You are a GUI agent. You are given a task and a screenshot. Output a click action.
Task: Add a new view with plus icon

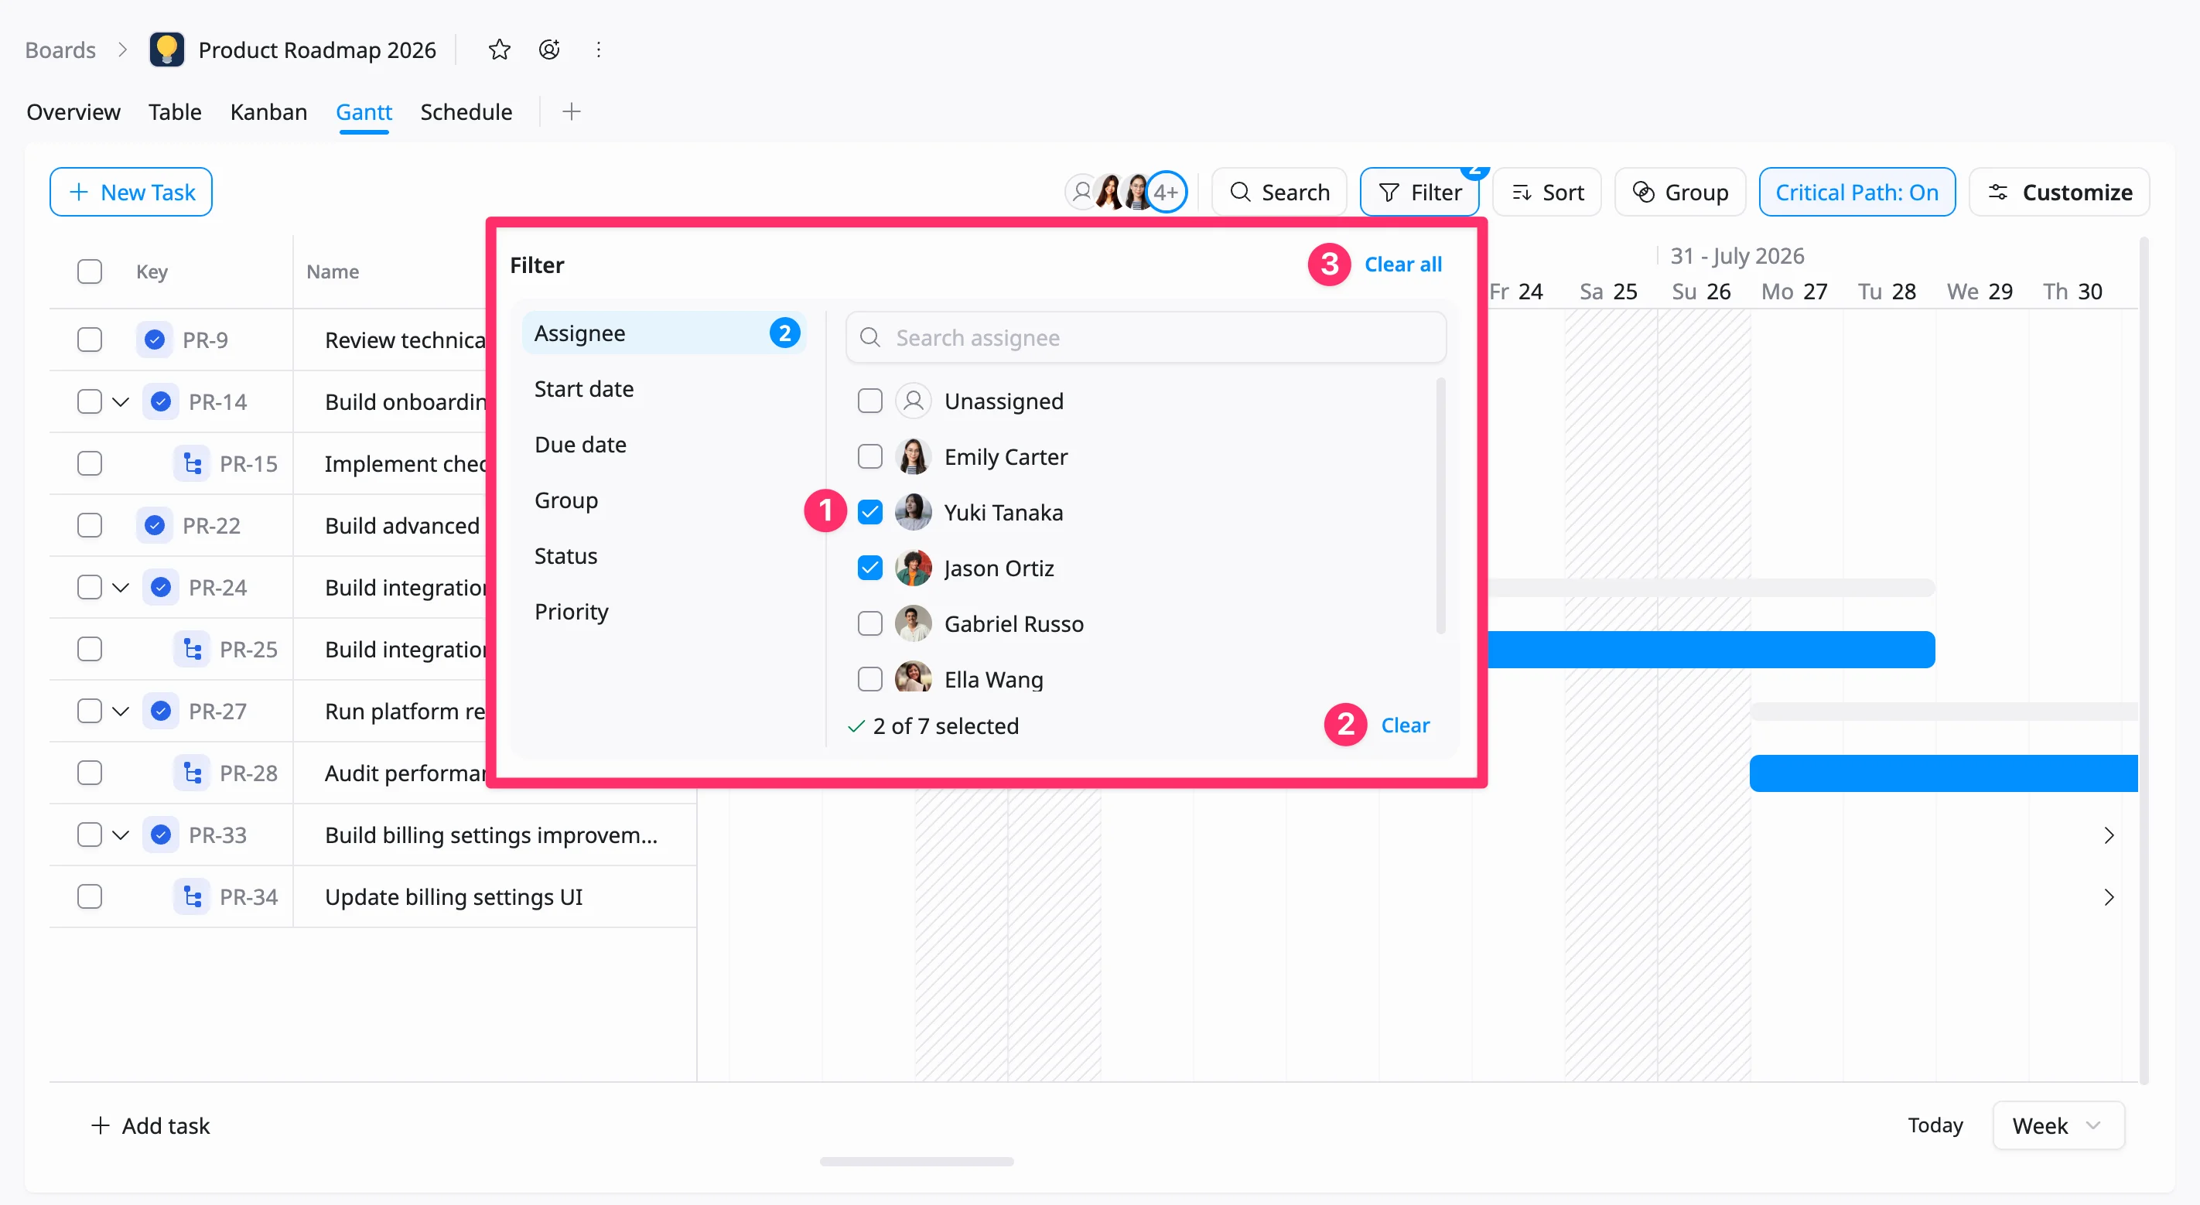[572, 112]
